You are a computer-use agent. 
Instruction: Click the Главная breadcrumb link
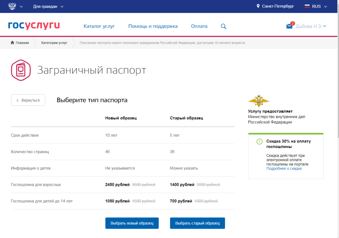click(x=20, y=43)
